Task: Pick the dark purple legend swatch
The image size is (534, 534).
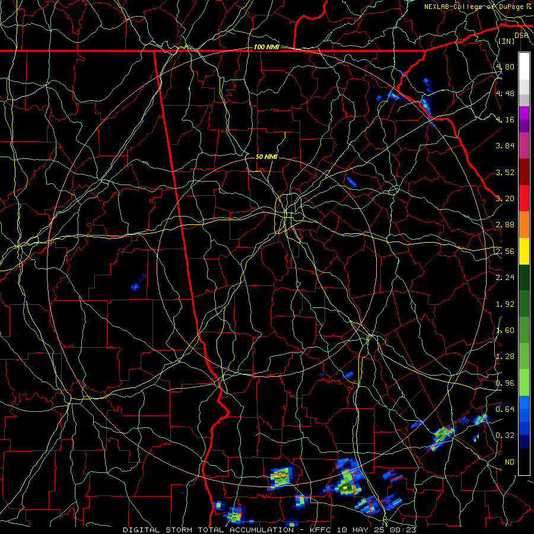Action: (x=524, y=126)
